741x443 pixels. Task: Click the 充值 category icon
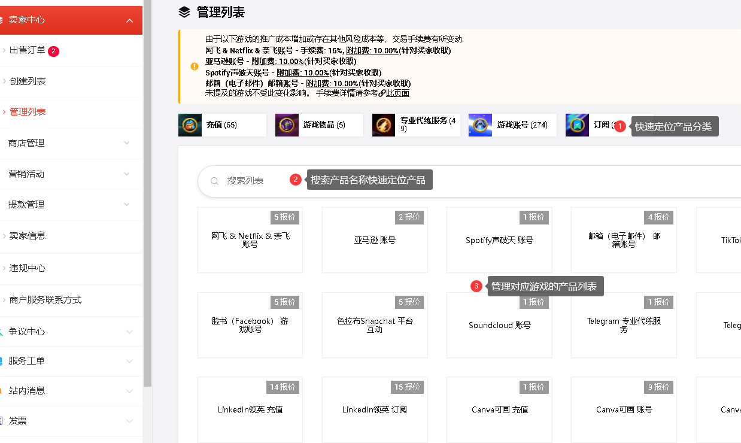click(x=190, y=125)
